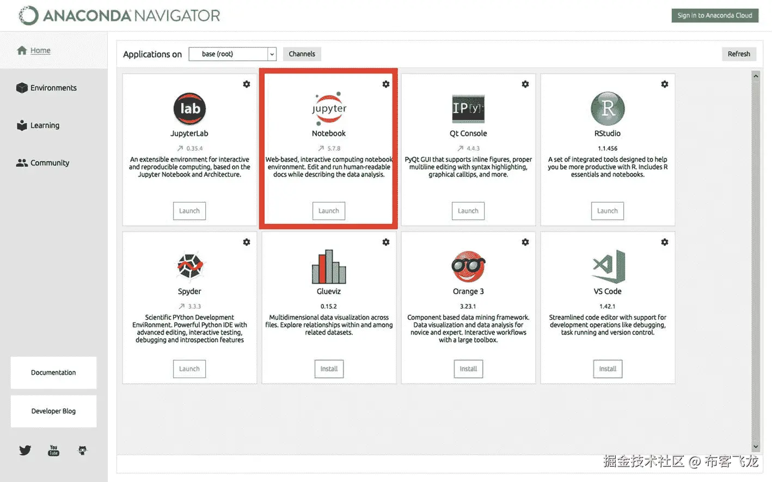Screen dimensions: 772x482
Task: Click the Home house icon
Action: (22, 50)
